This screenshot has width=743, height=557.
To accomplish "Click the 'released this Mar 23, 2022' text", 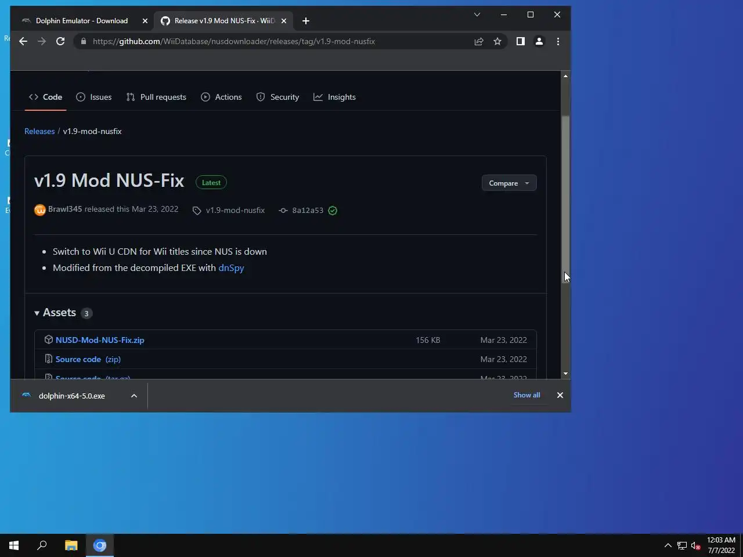I will pyautogui.click(x=131, y=209).
